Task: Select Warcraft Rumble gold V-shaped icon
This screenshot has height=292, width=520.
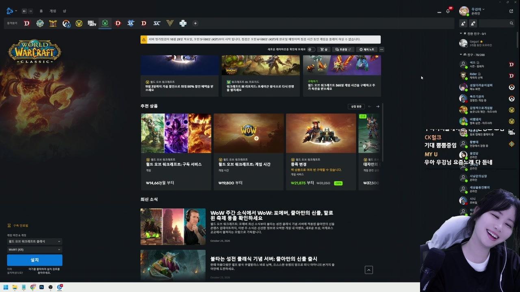Action: (170, 23)
